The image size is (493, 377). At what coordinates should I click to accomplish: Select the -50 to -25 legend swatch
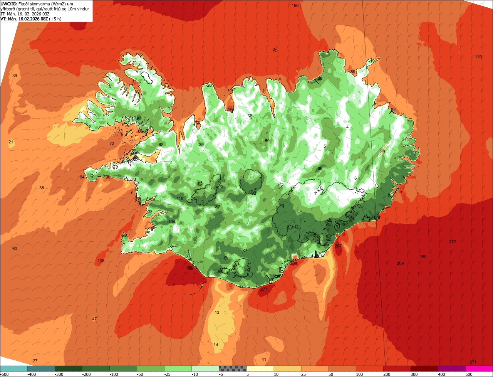(x=150, y=369)
